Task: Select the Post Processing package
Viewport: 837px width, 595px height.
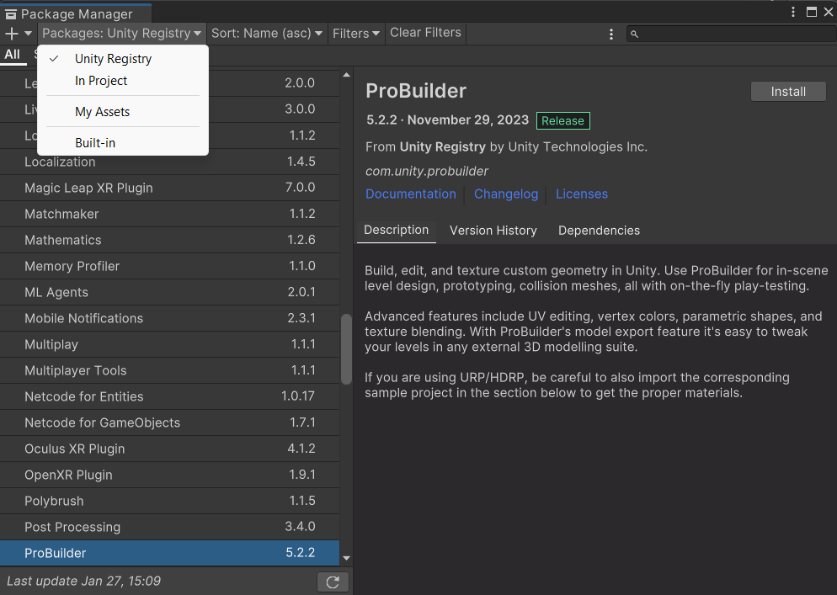Action: [x=170, y=528]
